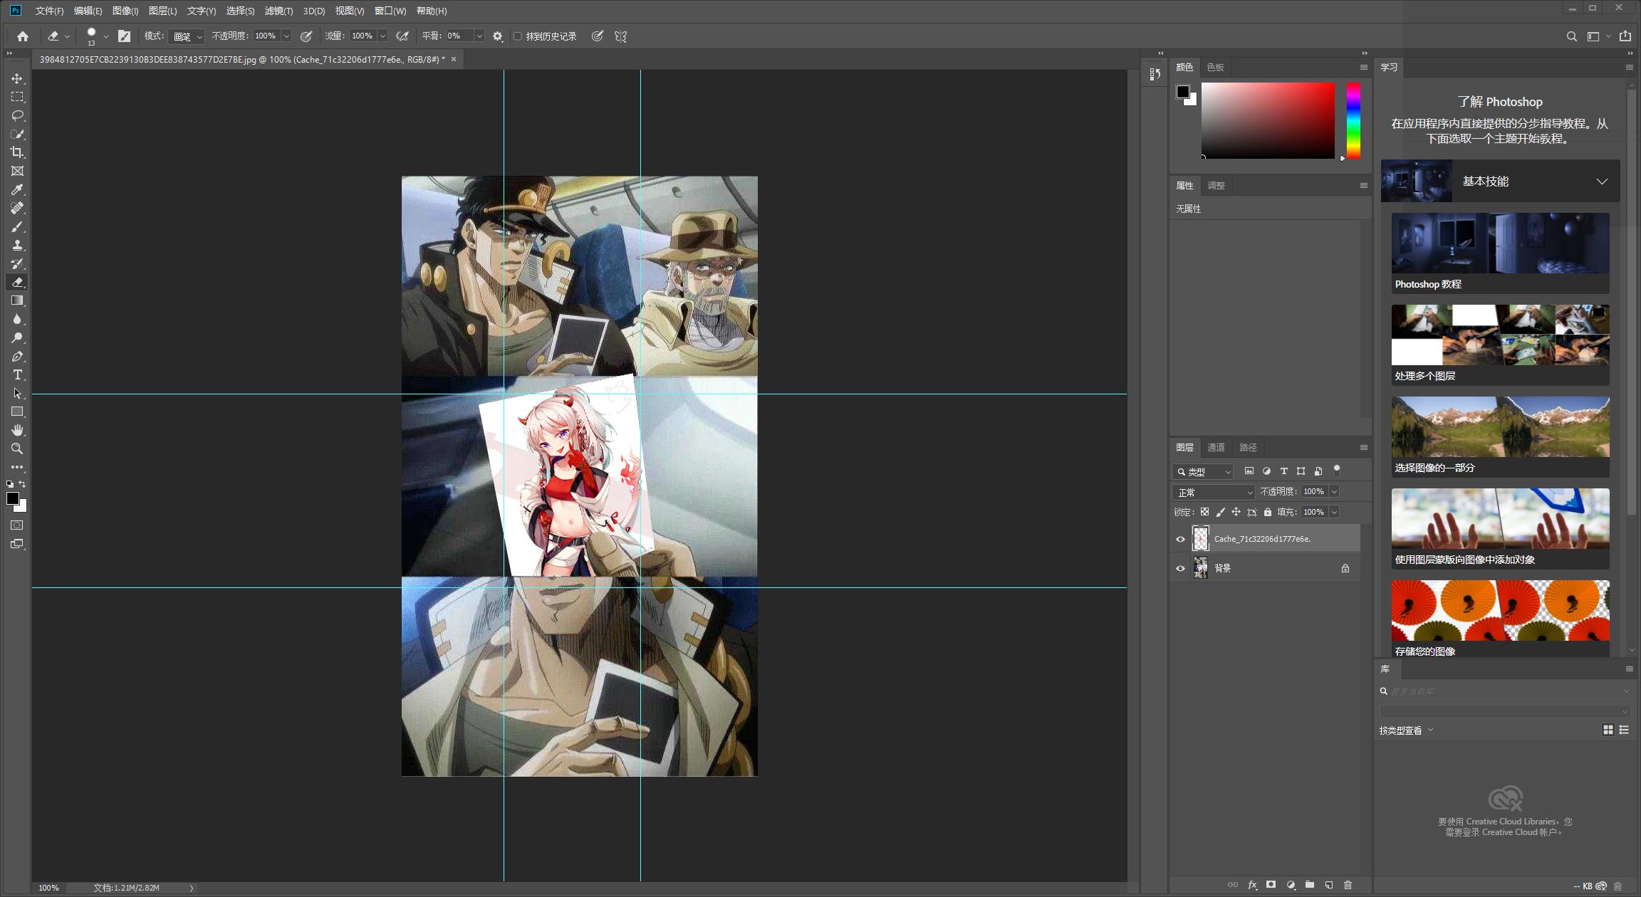Select the Clone Stamp tool
Image resolution: width=1641 pixels, height=897 pixels.
click(x=17, y=245)
